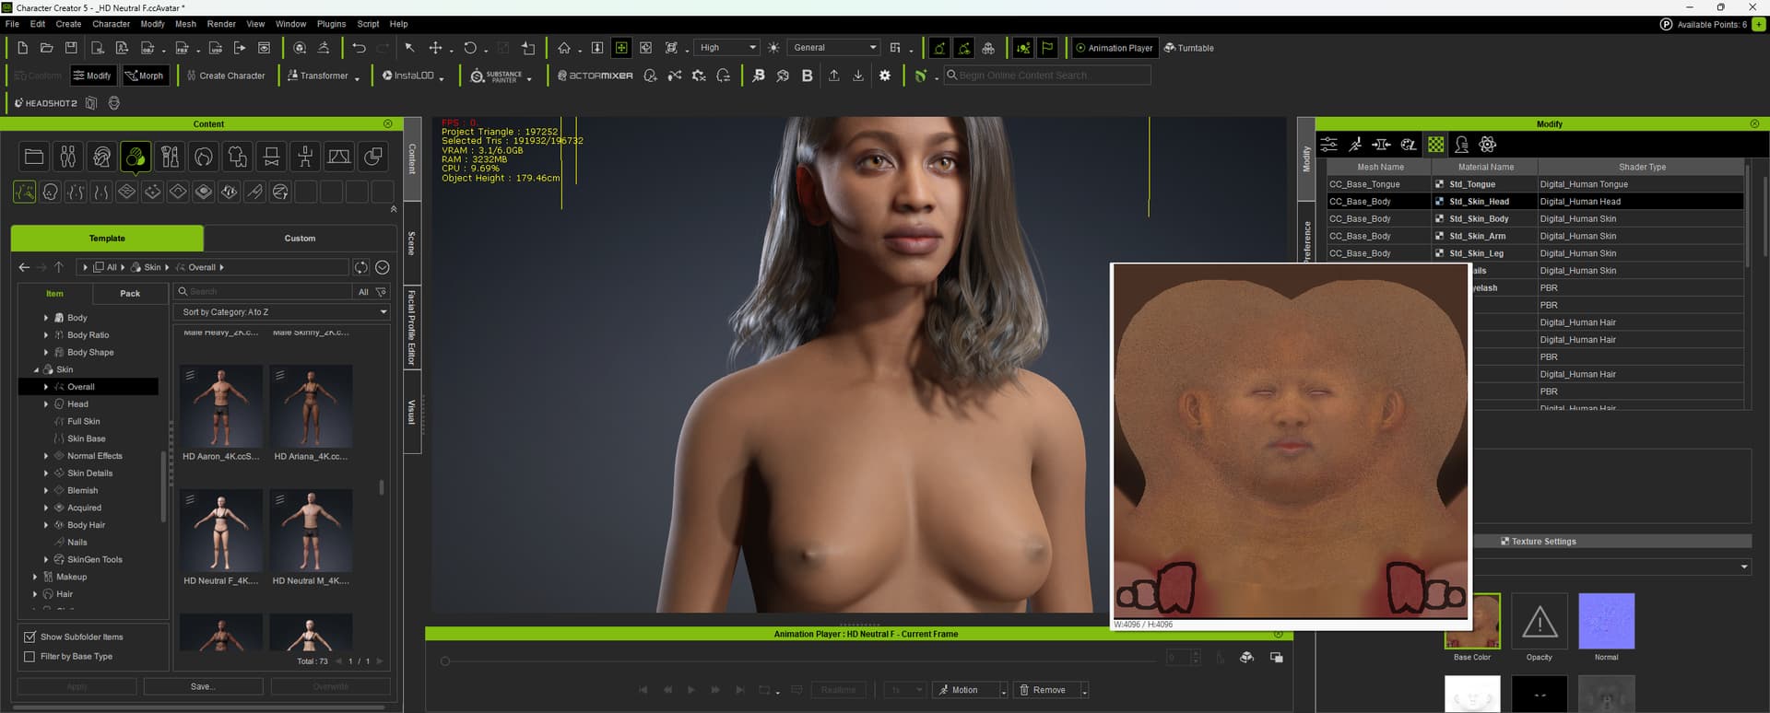Open the Turntable tool
The width and height of the screenshot is (1770, 713).
pyautogui.click(x=1188, y=48)
